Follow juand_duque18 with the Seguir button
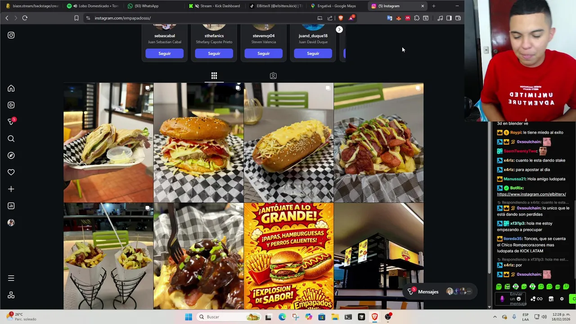576x324 pixels. pos(313,54)
